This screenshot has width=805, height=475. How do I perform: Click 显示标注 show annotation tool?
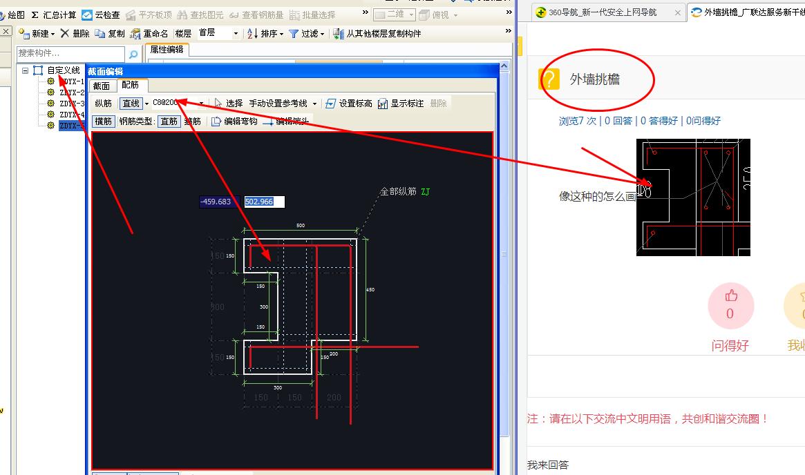[x=401, y=103]
